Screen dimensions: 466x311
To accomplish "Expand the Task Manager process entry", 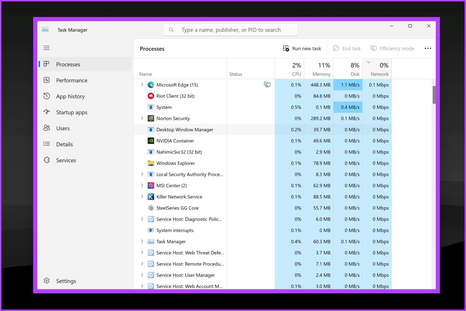I will (142, 241).
